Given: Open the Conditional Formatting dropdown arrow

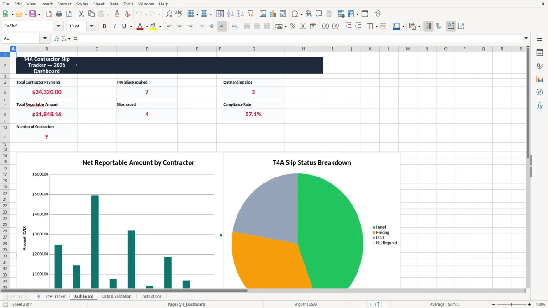Looking at the screenshot, I should tap(419, 26).
